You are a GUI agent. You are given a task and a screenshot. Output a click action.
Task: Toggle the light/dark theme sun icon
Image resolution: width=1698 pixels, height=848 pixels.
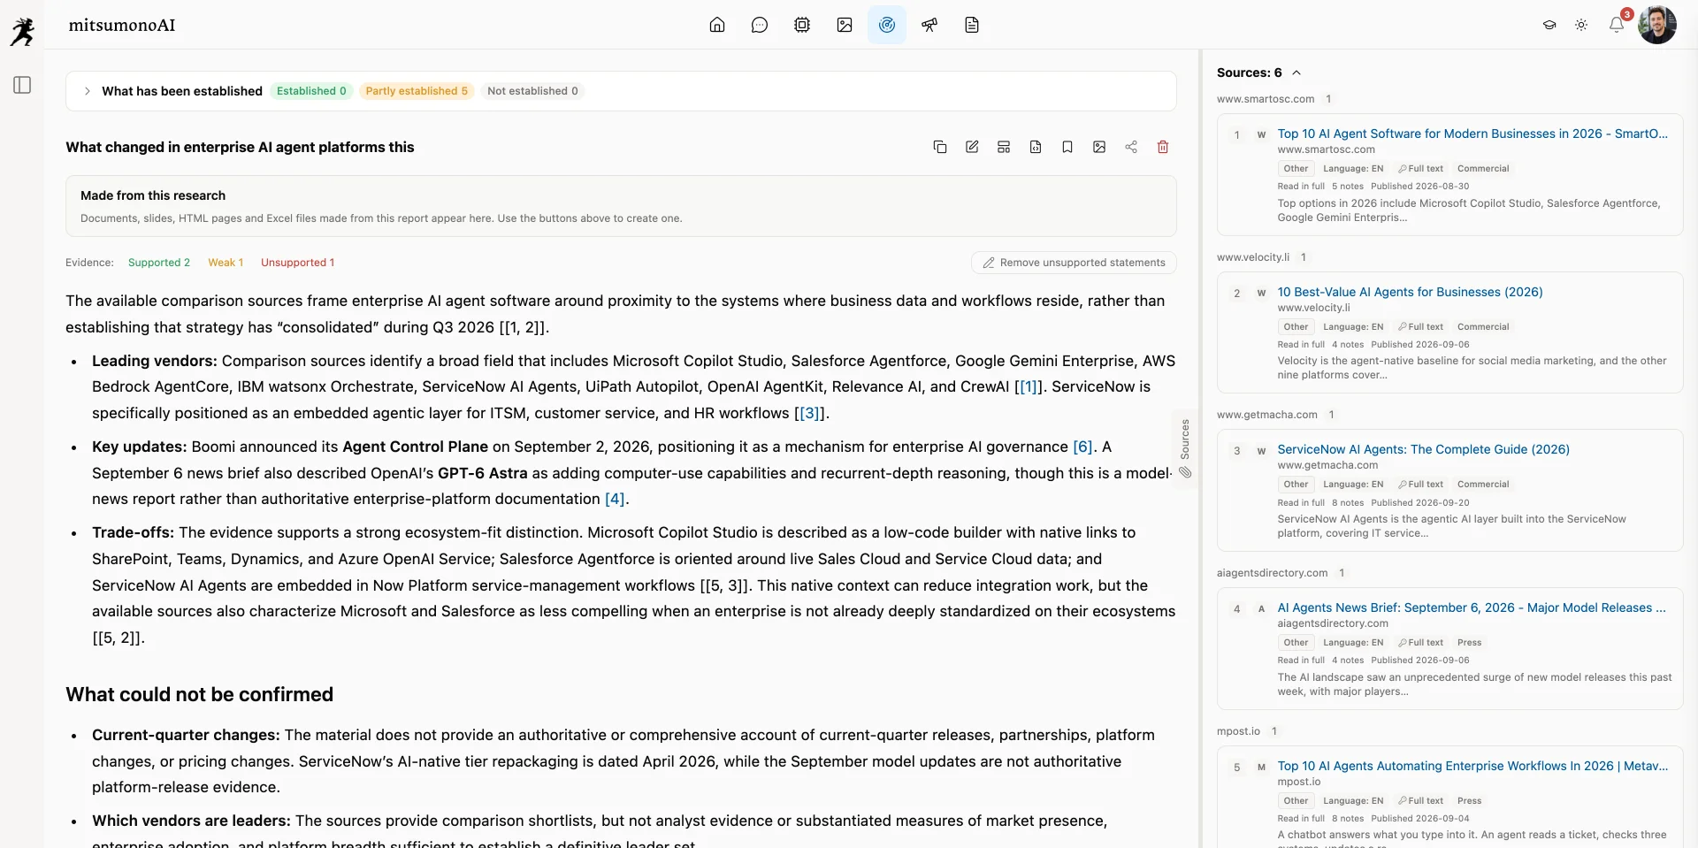1581,25
